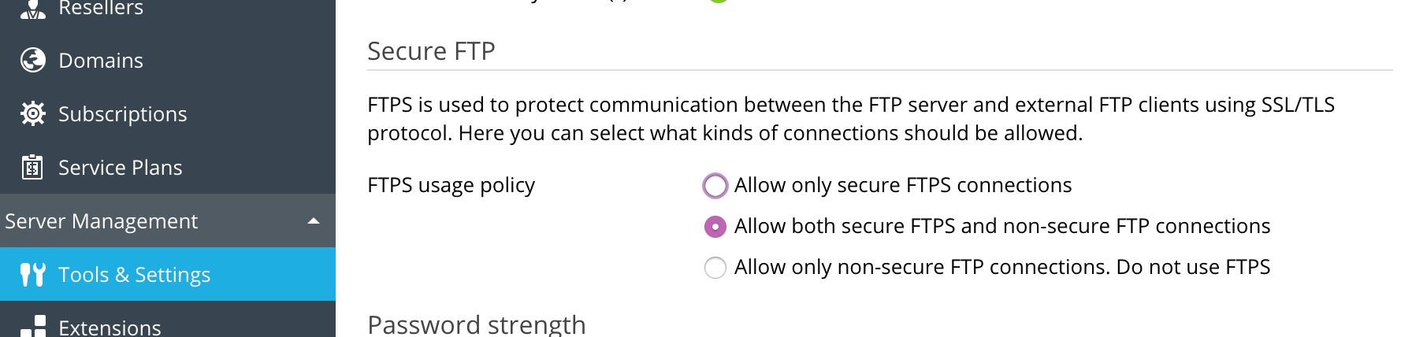The image size is (1412, 337).
Task: Open the Resellers sidebar entry
Action: click(x=101, y=9)
